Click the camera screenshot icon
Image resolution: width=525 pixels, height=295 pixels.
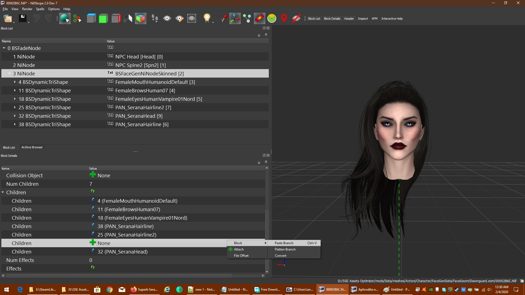(192, 19)
